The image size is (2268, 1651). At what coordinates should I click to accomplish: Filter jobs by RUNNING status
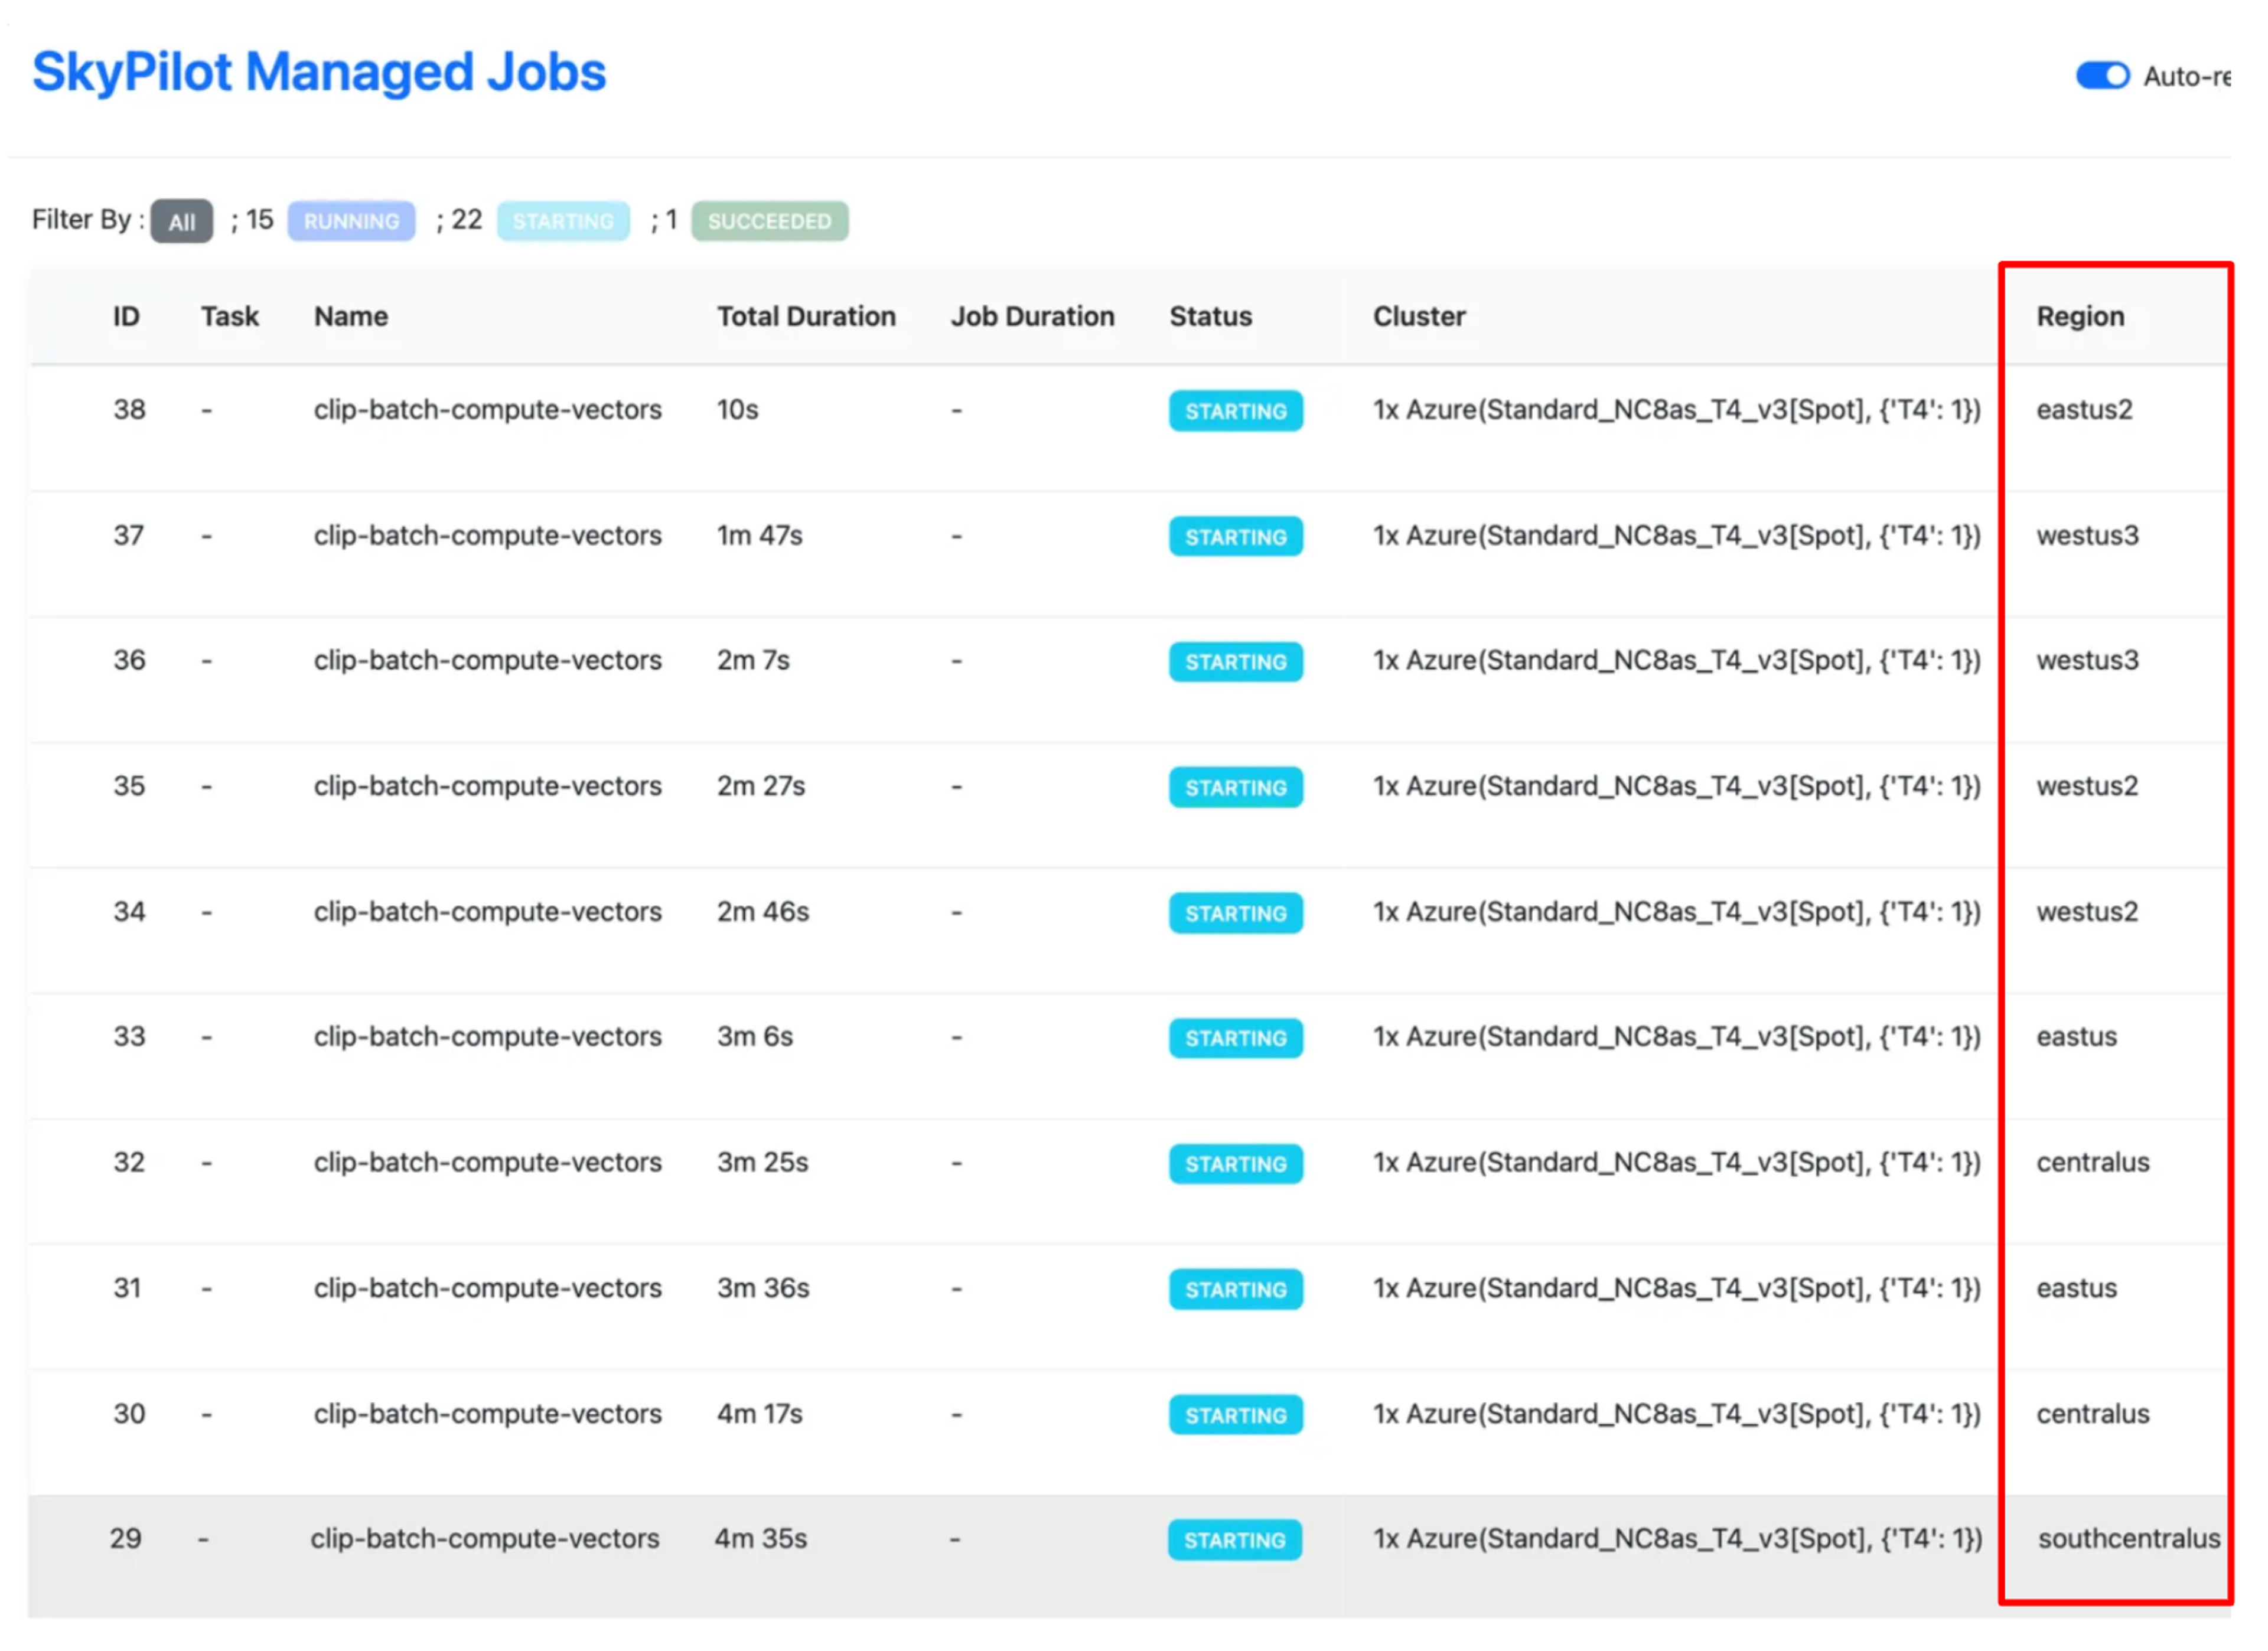pyautogui.click(x=351, y=221)
